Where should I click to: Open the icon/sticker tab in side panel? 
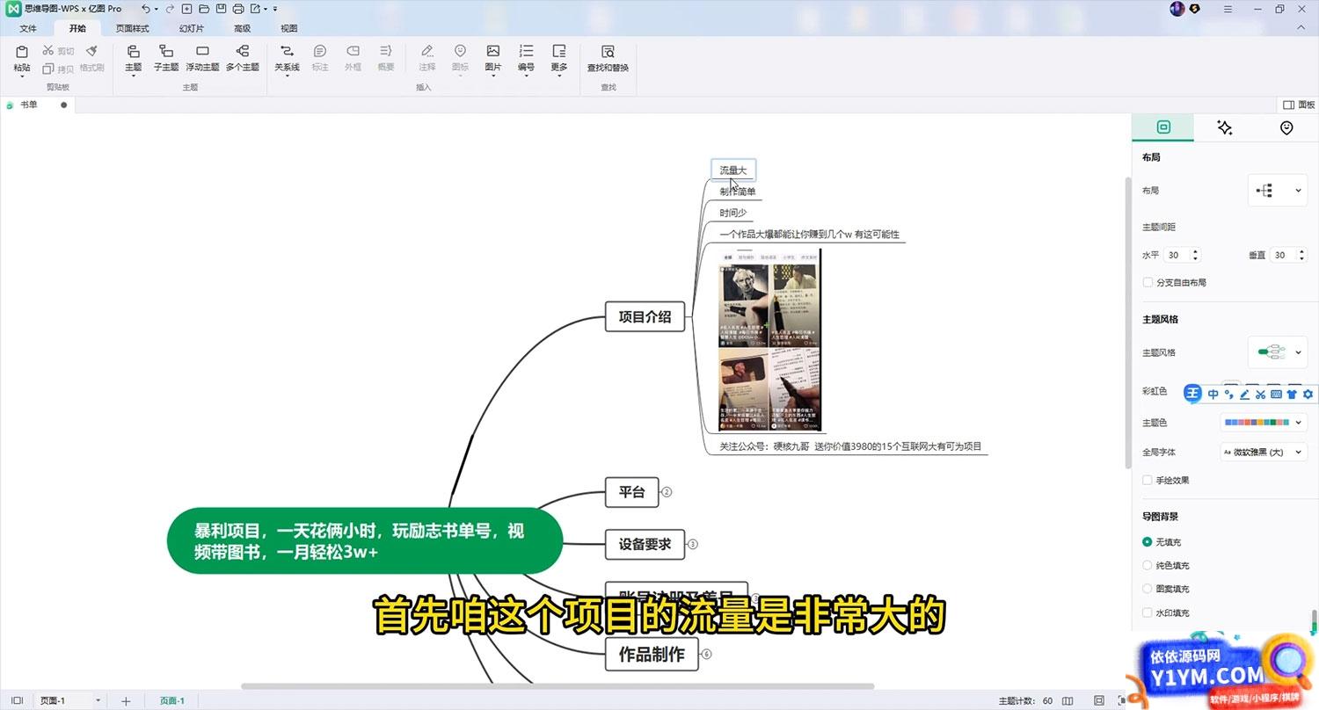click(1286, 127)
